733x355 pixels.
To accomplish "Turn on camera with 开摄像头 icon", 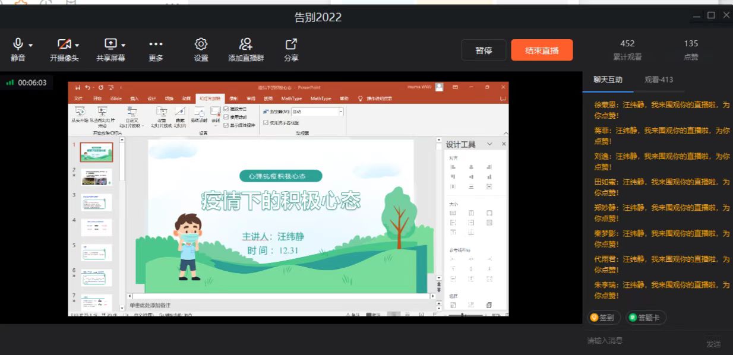I will tap(64, 45).
